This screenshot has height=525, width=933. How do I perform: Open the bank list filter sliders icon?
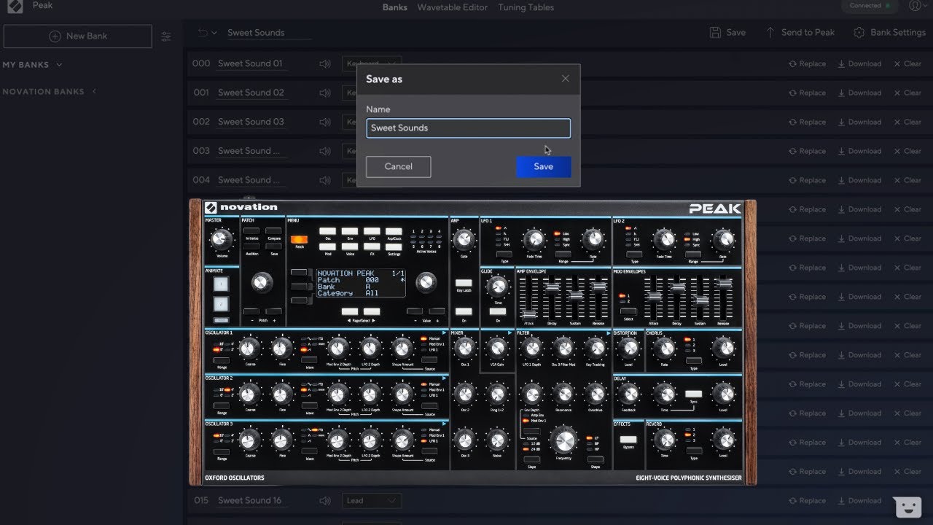(x=166, y=36)
